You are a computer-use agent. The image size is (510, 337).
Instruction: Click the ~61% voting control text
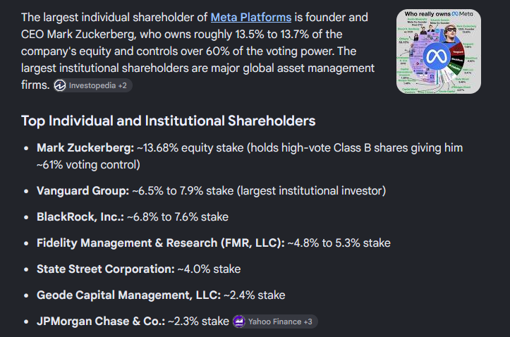(x=88, y=165)
